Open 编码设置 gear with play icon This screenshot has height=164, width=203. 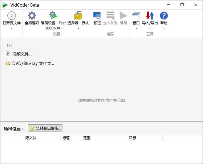click(x=53, y=15)
